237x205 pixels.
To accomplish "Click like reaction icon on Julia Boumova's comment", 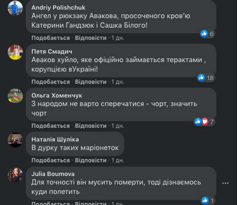I will (x=204, y=201).
